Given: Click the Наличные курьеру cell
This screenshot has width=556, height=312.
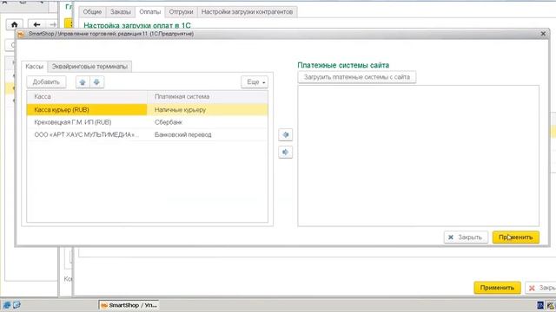Looking at the screenshot, I should point(208,110).
